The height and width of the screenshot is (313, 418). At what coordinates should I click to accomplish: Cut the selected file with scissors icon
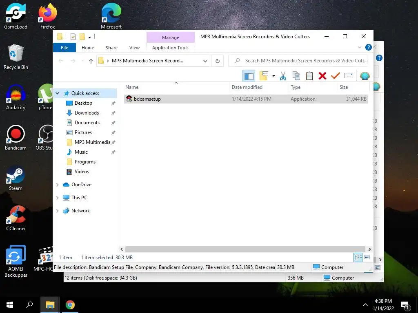[x=283, y=76]
